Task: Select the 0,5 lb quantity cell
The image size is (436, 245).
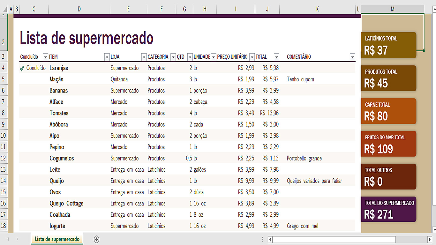Action: (185, 159)
